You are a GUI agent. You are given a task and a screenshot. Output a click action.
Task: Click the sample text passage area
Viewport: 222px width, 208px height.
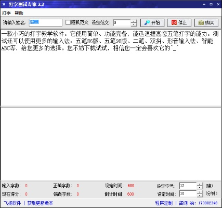pyautogui.click(x=111, y=68)
